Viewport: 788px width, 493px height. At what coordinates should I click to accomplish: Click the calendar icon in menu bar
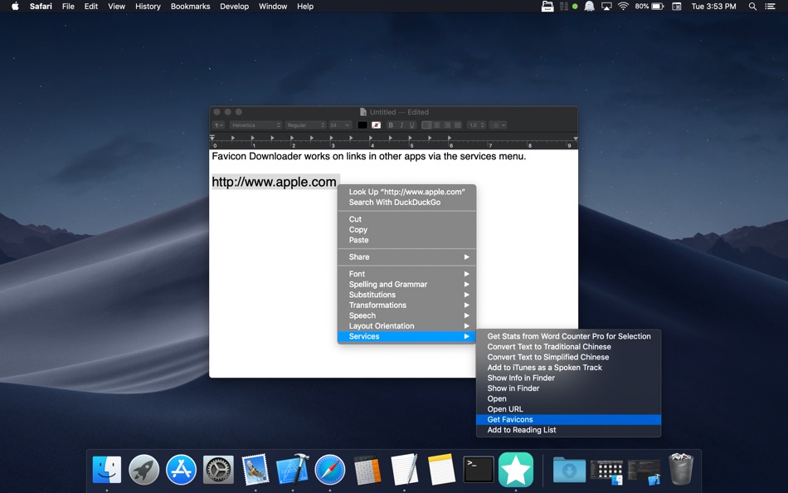[677, 6]
